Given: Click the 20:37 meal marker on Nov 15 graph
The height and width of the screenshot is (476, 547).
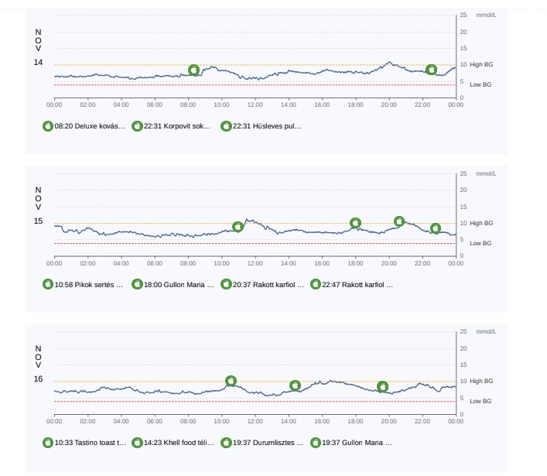Looking at the screenshot, I should pos(399,221).
